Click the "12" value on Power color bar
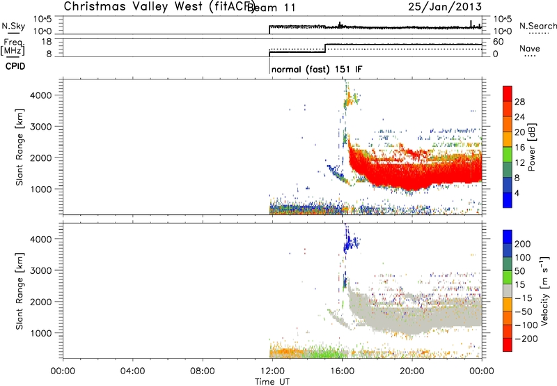557x386 pixels. 519,163
